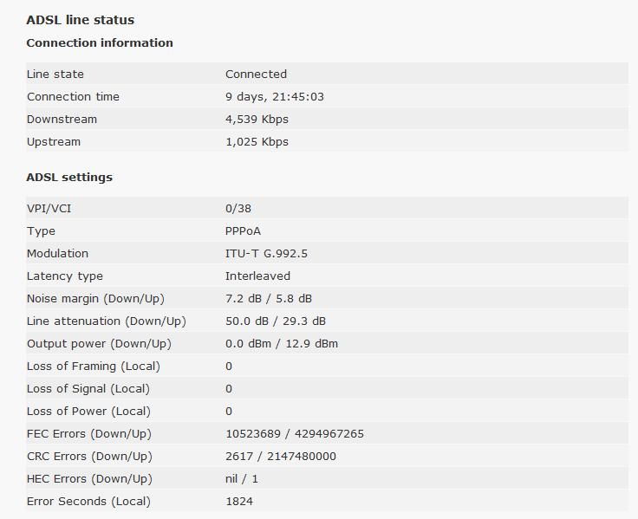Click the HEC Errors nil / 1 value
The width and height of the screenshot is (638, 519).
tap(242, 479)
